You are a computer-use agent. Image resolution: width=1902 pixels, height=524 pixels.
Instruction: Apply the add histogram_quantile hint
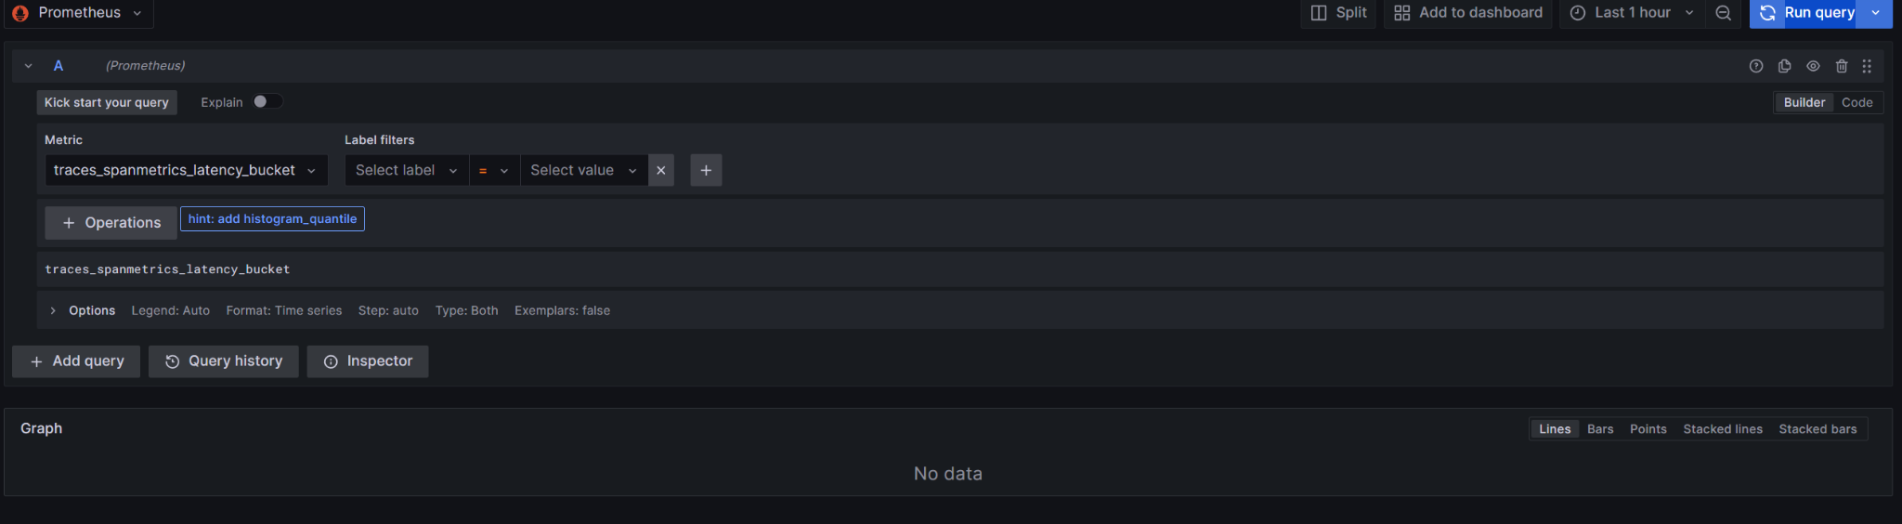272,219
